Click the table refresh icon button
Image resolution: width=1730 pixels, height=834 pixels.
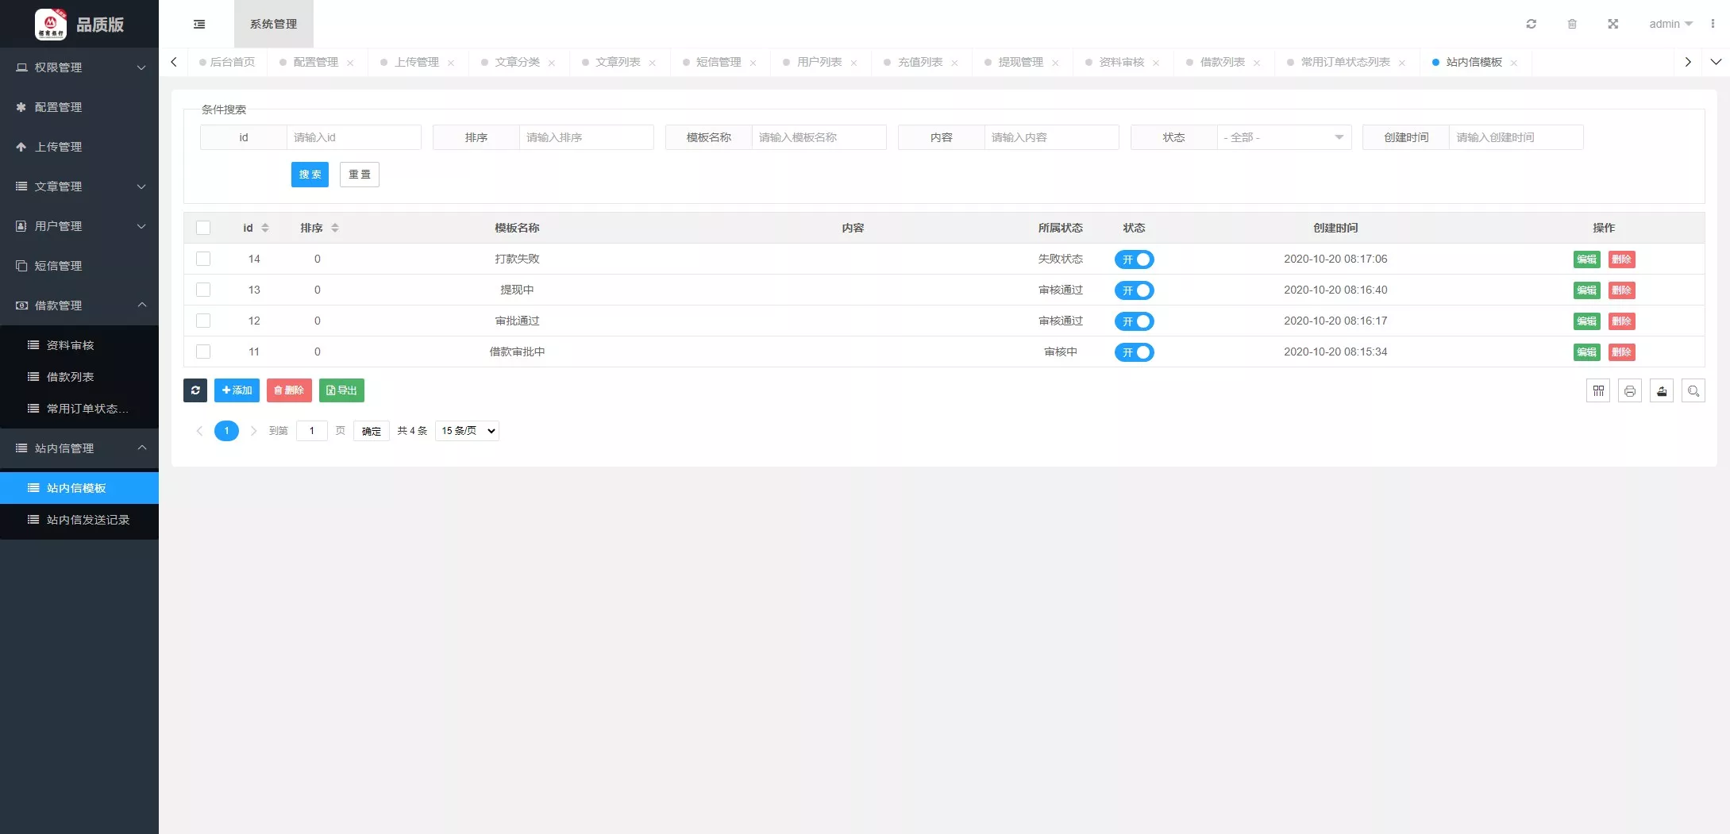(195, 390)
